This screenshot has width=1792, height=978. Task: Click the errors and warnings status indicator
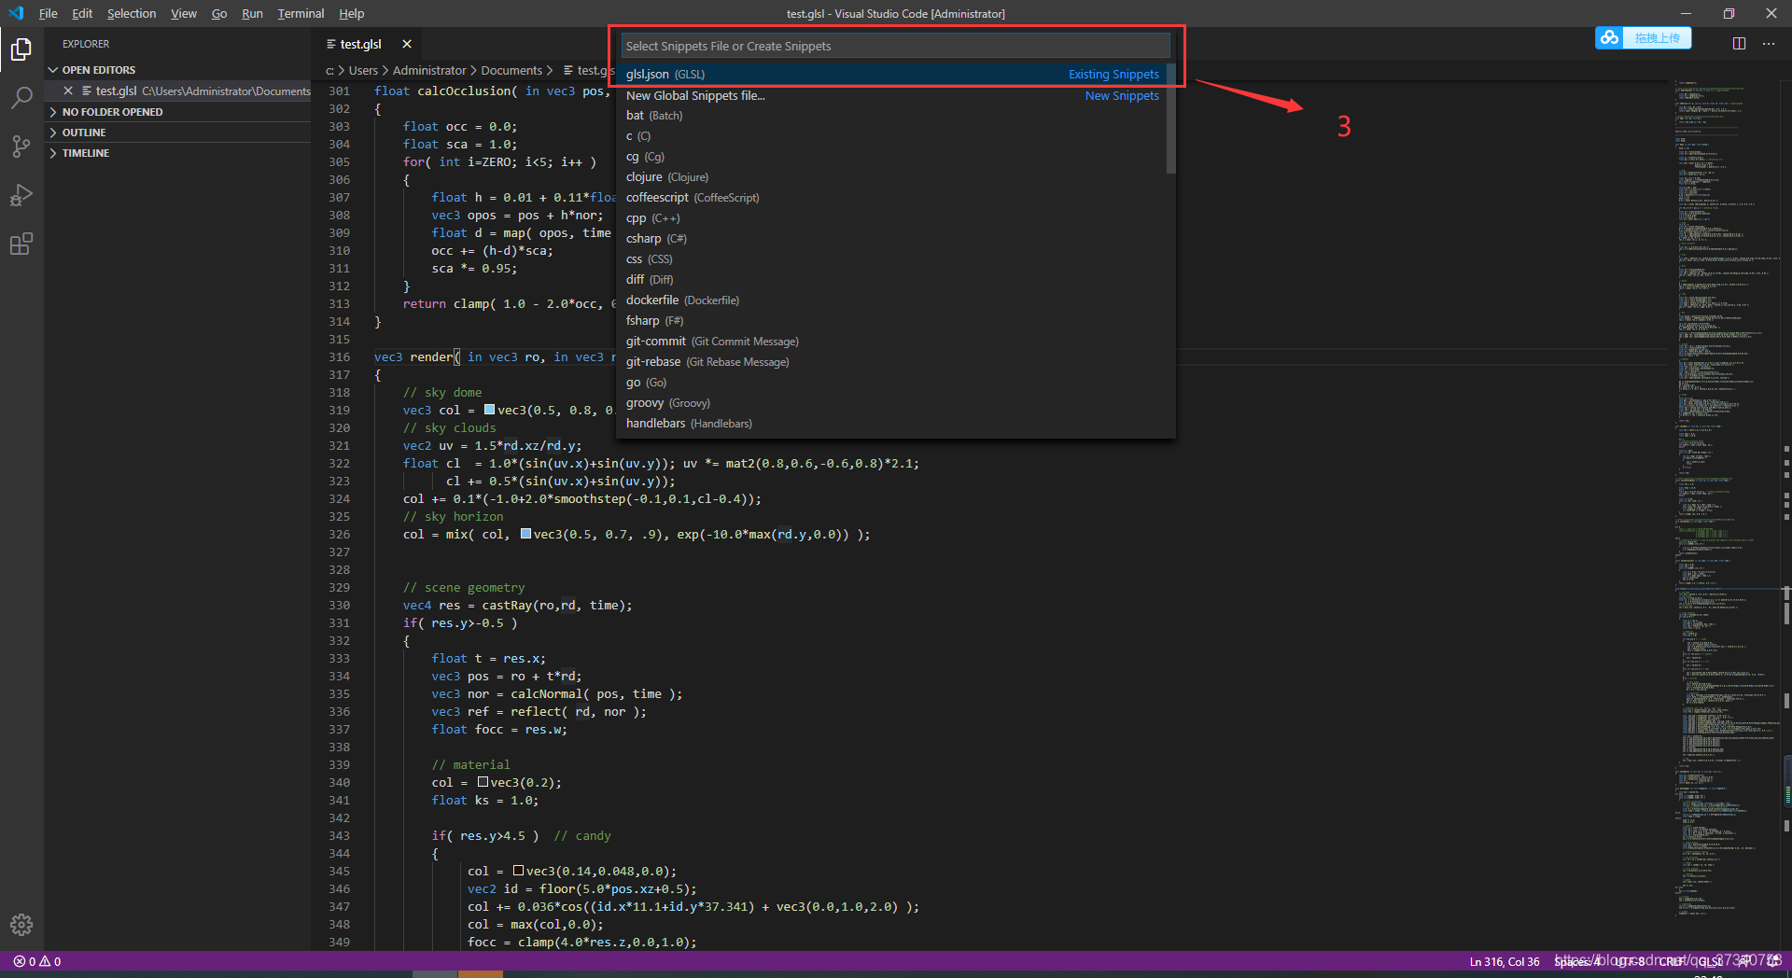37,961
